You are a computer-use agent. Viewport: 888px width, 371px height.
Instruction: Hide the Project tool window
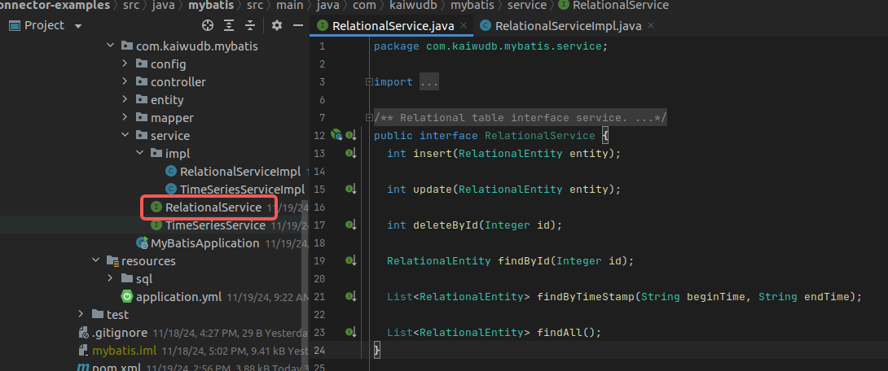(297, 25)
